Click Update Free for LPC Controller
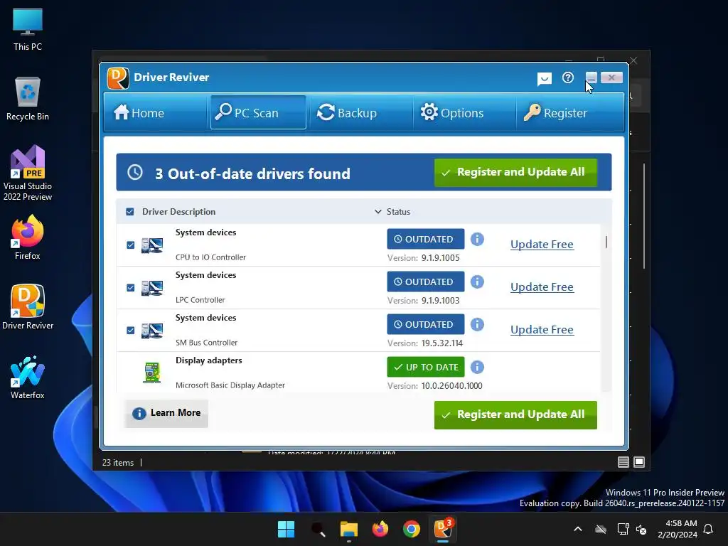728x546 pixels. tap(542, 287)
